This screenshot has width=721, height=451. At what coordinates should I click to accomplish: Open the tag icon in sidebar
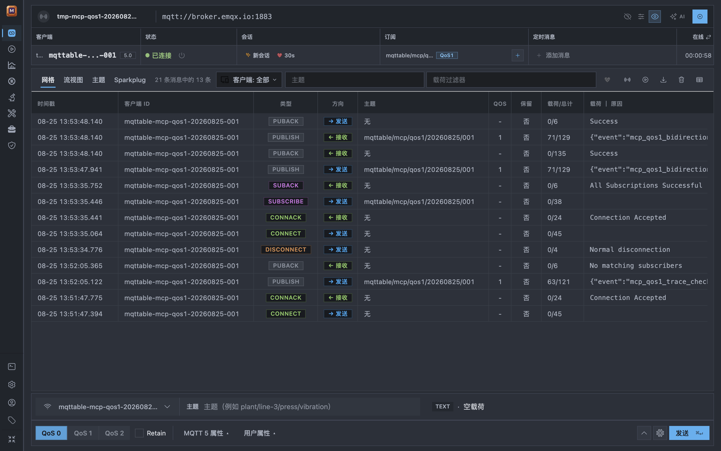(x=12, y=420)
